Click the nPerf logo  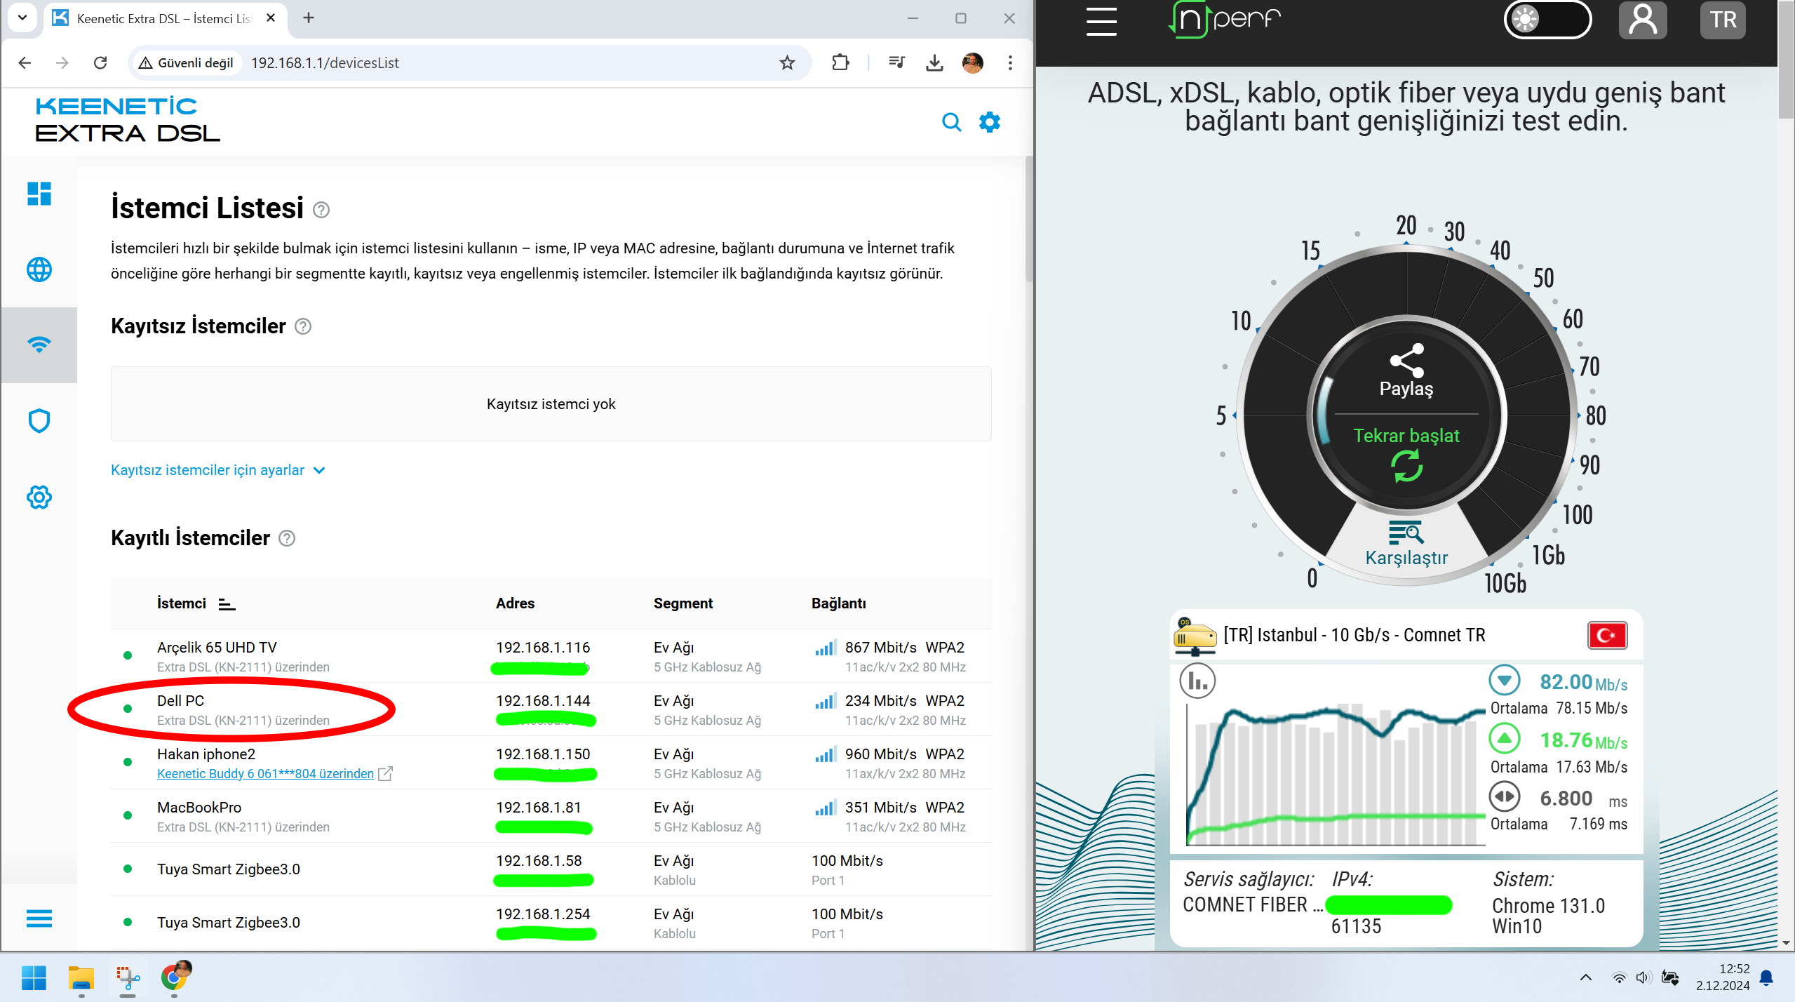pos(1224,19)
